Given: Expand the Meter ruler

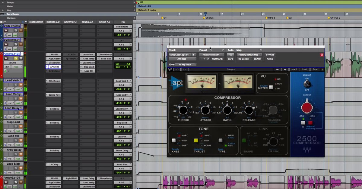Looking at the screenshot, I should point(3,6).
